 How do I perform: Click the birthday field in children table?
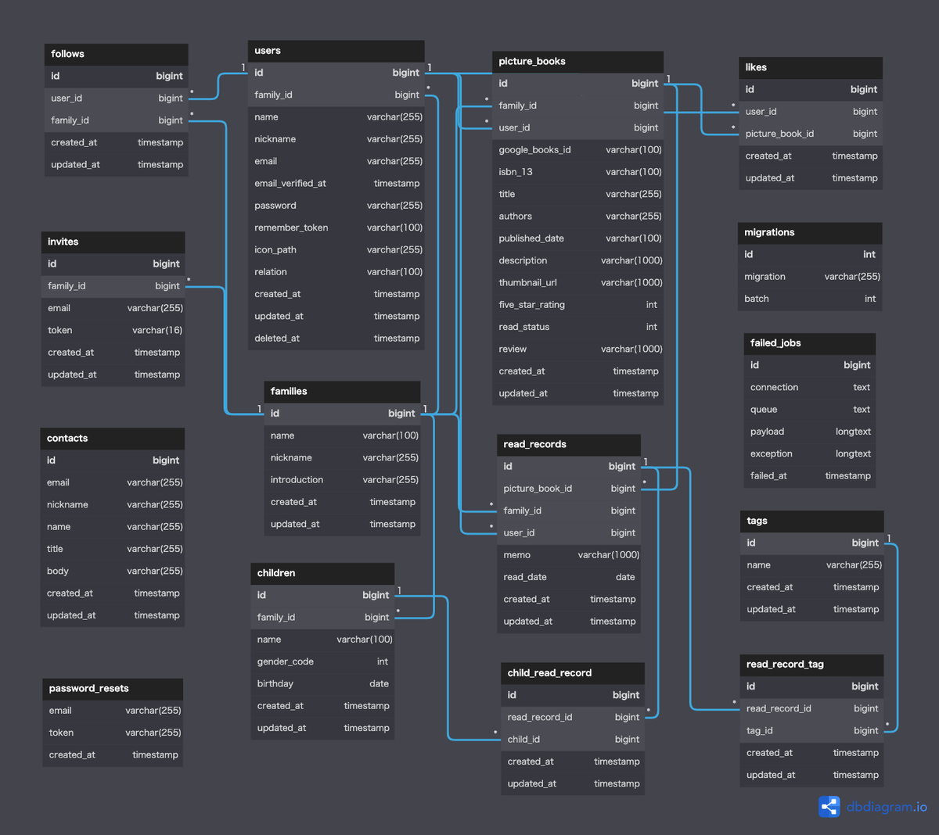(x=322, y=683)
